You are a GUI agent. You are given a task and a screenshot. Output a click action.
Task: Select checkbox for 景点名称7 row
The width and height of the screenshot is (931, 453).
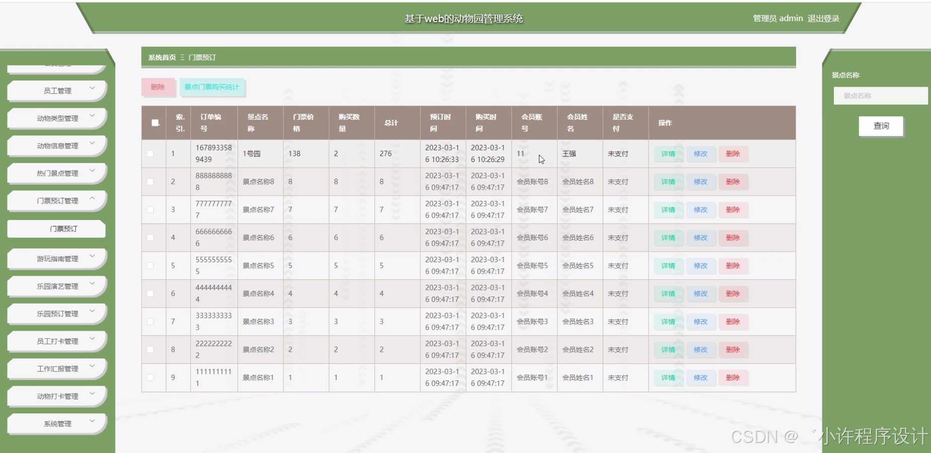click(150, 209)
